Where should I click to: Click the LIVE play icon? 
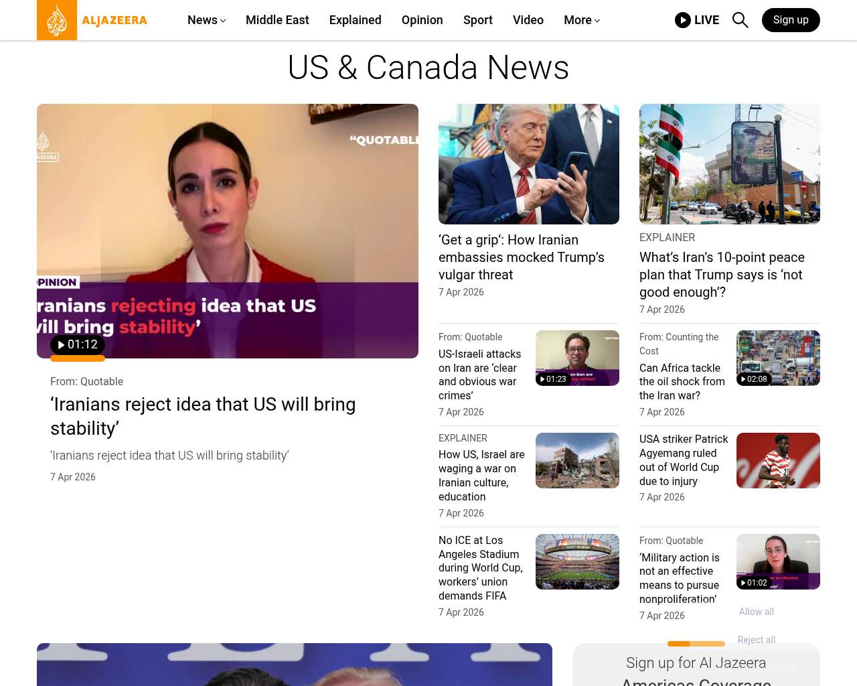pos(682,20)
